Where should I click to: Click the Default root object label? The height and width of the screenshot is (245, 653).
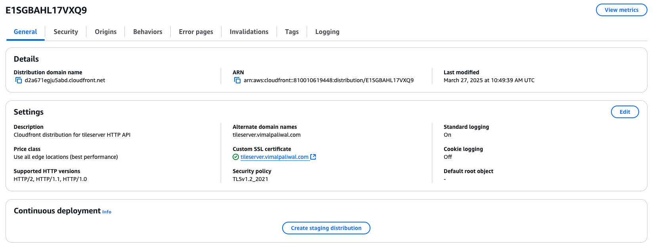pos(468,171)
